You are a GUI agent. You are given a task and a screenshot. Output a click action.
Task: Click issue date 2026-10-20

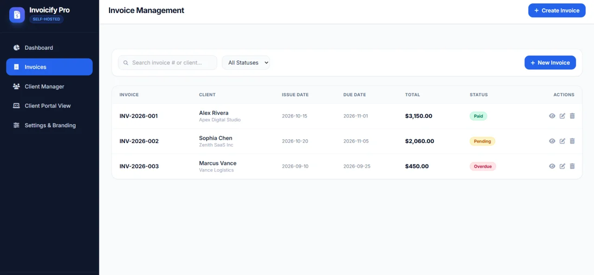(295, 141)
